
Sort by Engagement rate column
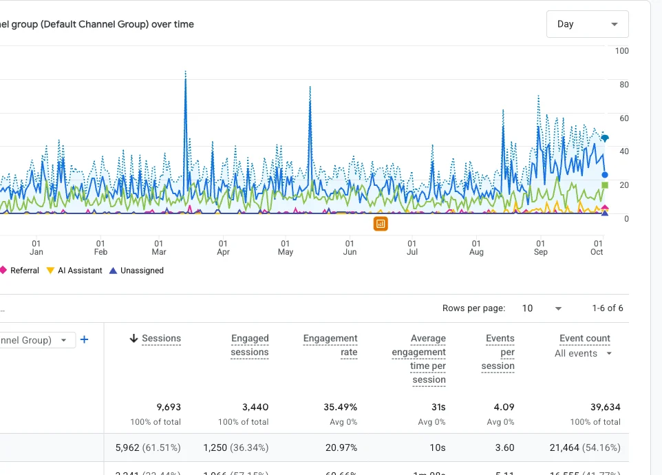(x=330, y=345)
